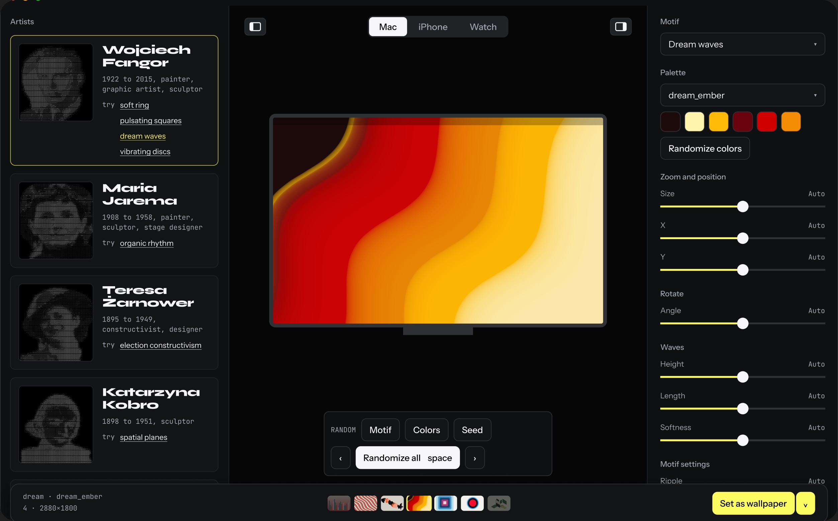
Task: Switch preview to the iPhone tab
Action: coord(433,26)
